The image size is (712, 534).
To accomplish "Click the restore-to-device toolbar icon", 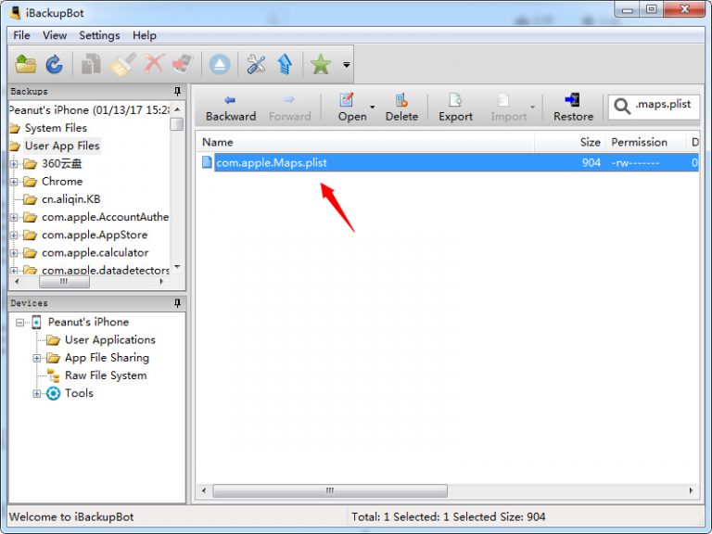I will (183, 64).
